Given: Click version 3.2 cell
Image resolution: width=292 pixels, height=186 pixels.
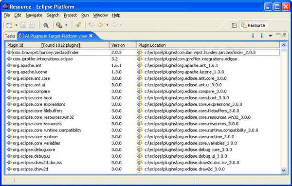Looking at the screenshot, I should point(114,59).
